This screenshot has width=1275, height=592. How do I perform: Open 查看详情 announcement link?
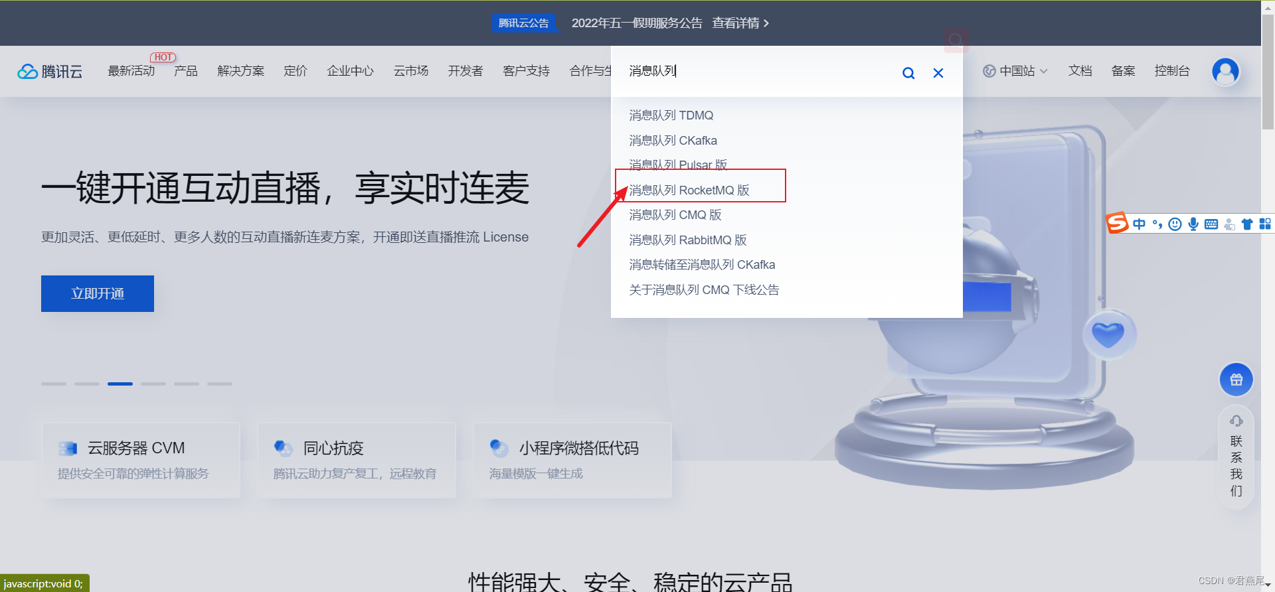click(740, 23)
